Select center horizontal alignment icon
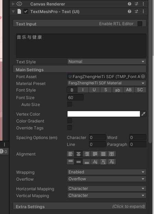The width and height of the screenshot is (154, 214). pos(79,154)
